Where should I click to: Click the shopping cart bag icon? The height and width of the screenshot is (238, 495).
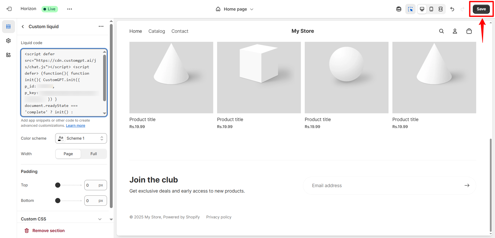coord(469,31)
